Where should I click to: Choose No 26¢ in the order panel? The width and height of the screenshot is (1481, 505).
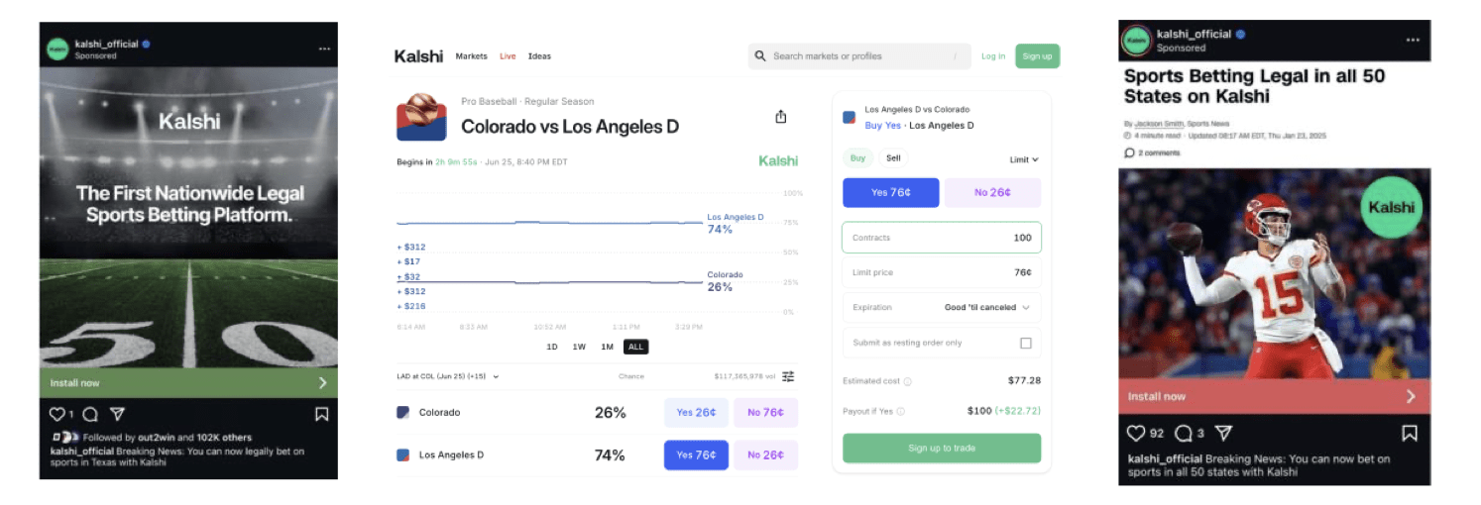tap(992, 192)
